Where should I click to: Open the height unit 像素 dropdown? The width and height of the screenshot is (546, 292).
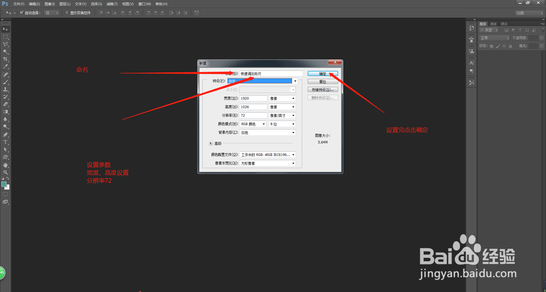pyautogui.click(x=282, y=107)
